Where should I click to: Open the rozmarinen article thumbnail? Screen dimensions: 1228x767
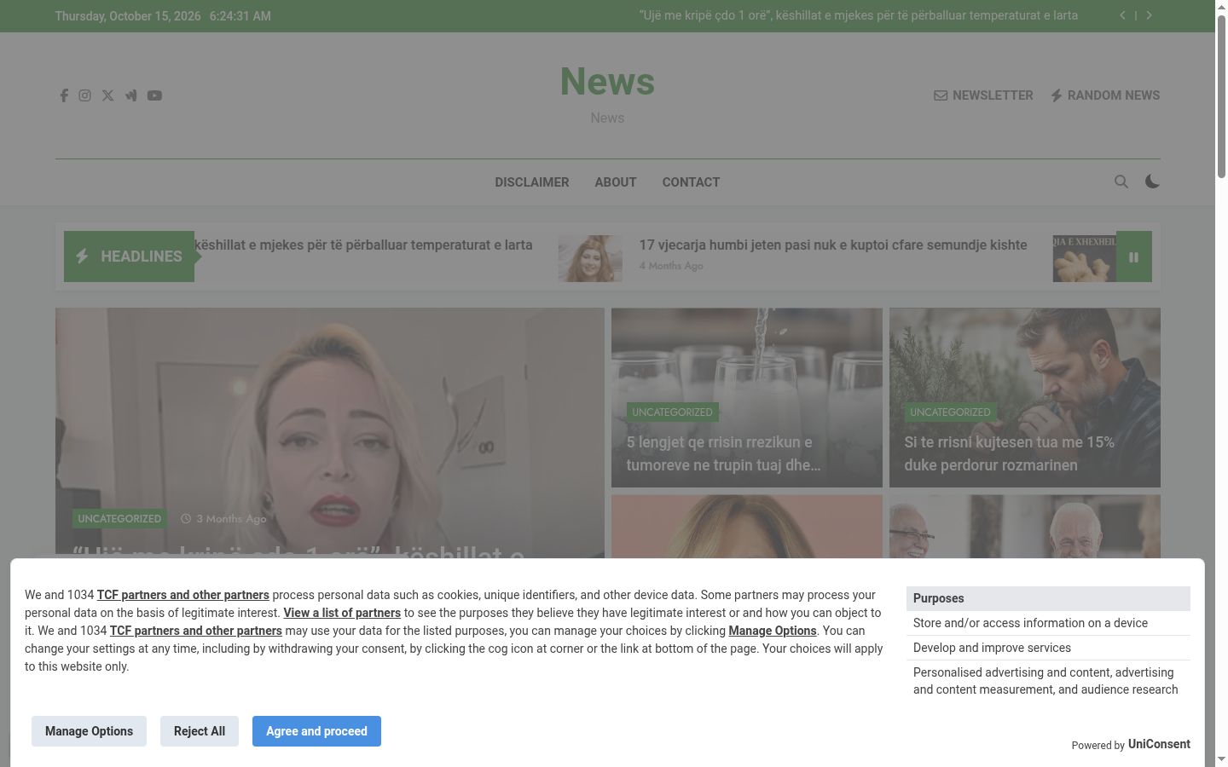[1025, 398]
